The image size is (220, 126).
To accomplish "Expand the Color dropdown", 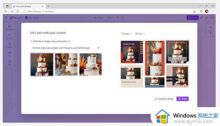I will pyautogui.click(x=126, y=34).
